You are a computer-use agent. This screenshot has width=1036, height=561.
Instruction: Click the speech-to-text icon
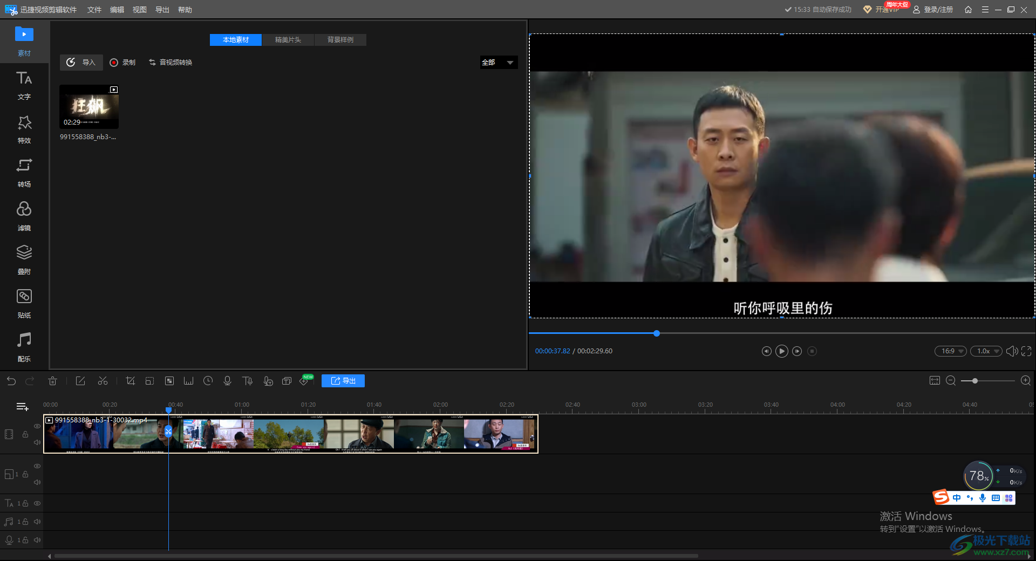[268, 381]
